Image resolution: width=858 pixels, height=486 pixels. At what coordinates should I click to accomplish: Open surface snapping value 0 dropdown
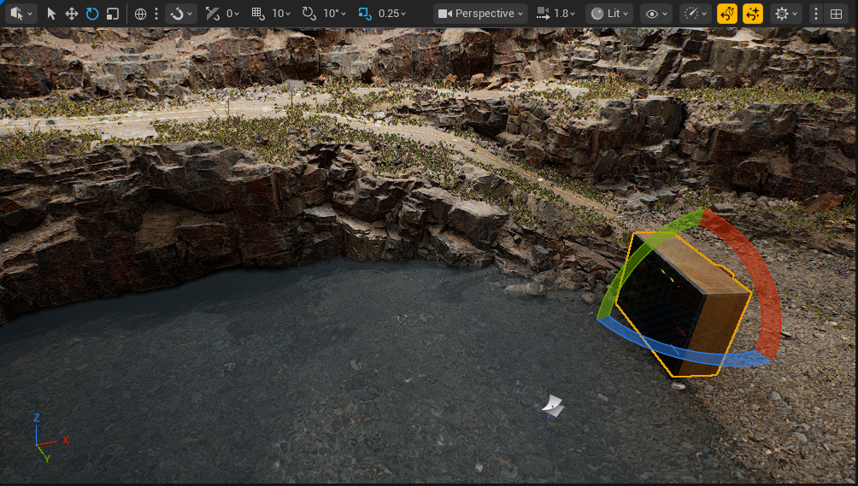[232, 14]
